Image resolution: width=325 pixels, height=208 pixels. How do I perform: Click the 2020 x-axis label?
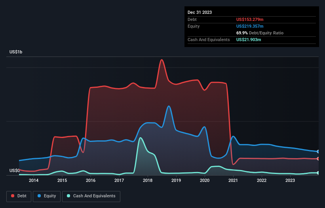click(x=205, y=180)
